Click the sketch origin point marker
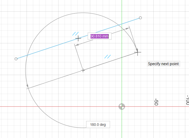 pyautogui.click(x=122, y=106)
